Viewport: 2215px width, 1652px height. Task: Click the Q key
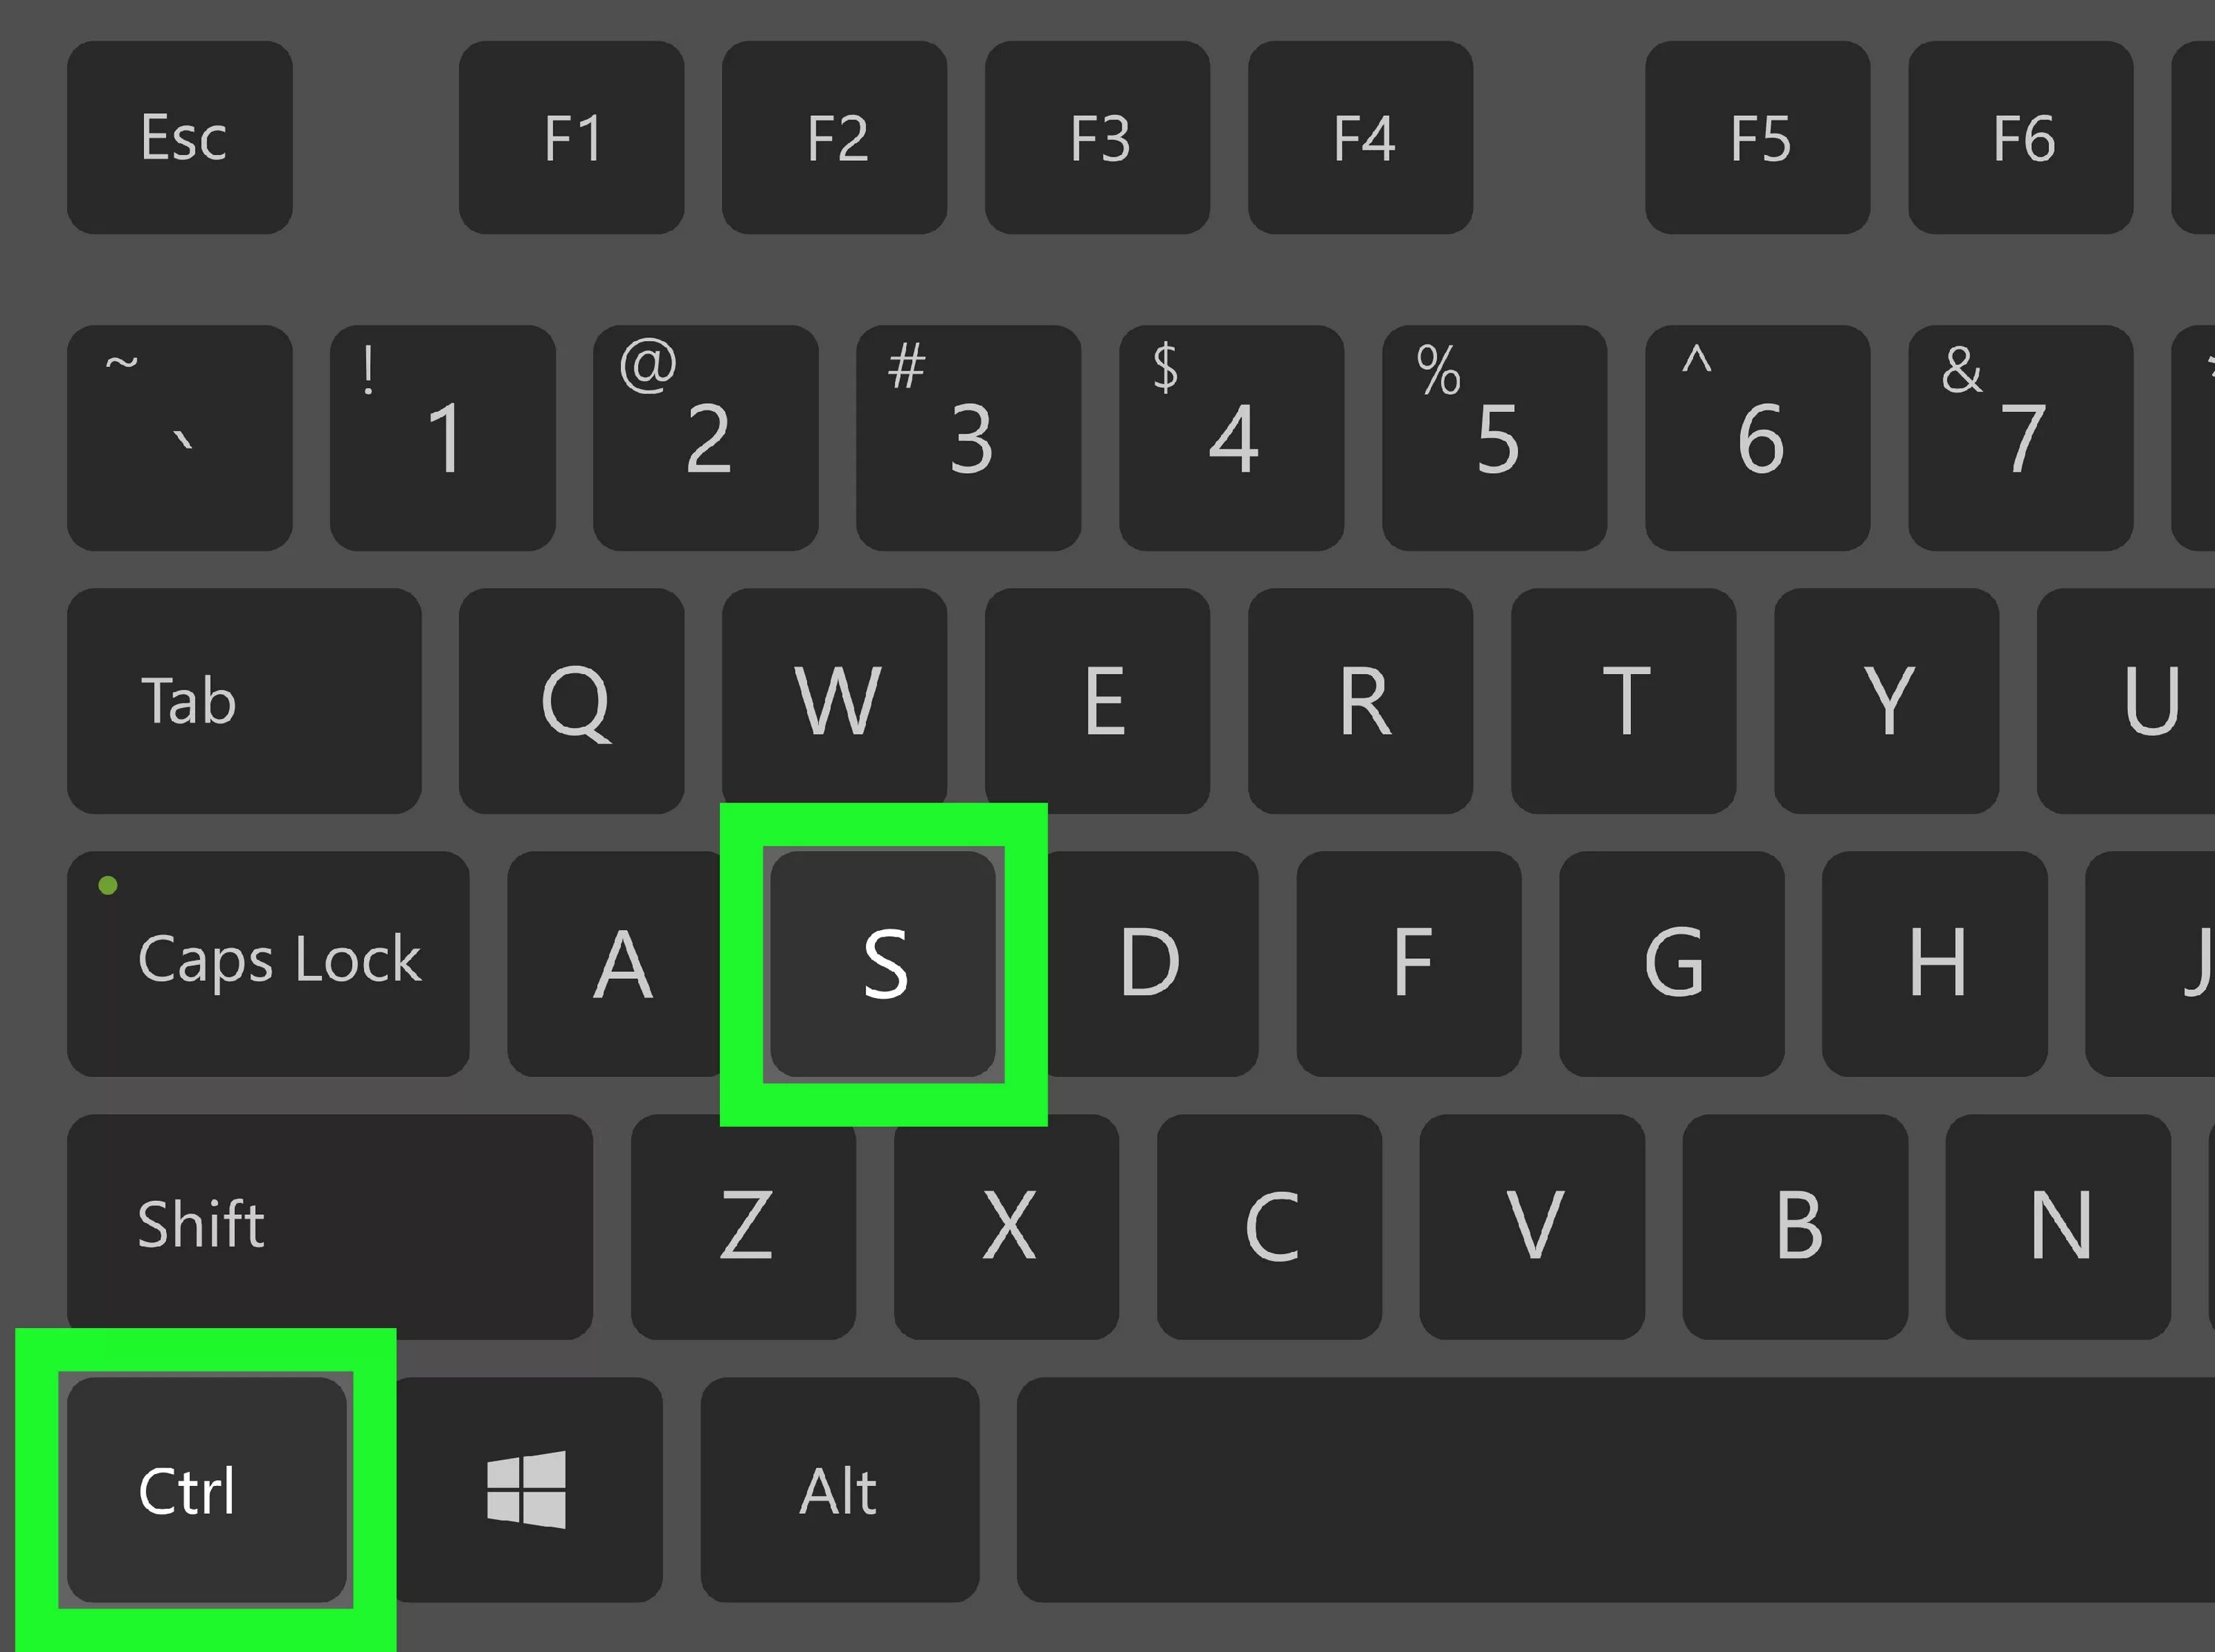click(x=572, y=701)
